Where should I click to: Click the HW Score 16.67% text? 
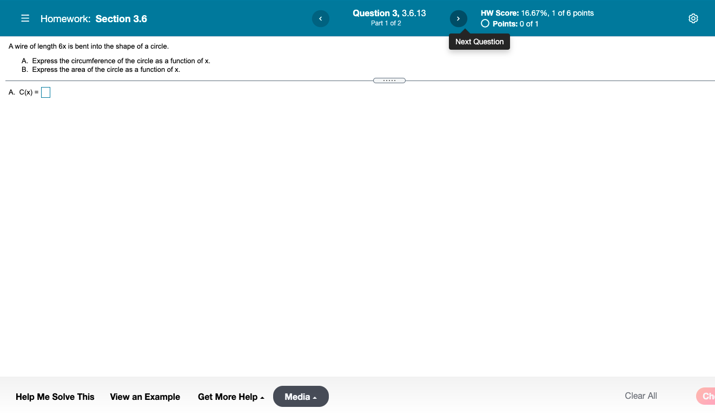point(537,13)
